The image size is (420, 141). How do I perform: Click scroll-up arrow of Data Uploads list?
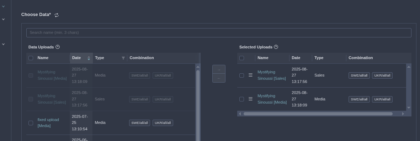click(x=198, y=67)
